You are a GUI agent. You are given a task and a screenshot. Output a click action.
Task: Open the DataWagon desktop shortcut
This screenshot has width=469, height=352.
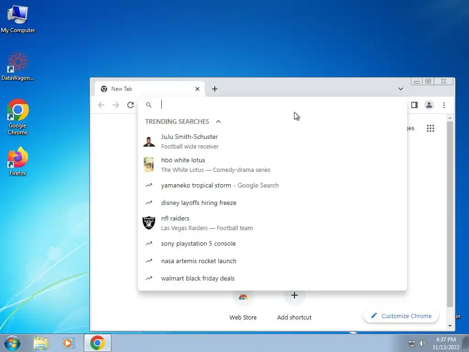click(18, 66)
